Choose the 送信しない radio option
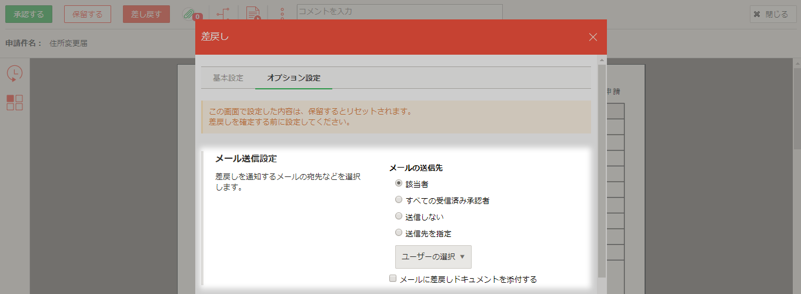801x294 pixels. [x=399, y=216]
